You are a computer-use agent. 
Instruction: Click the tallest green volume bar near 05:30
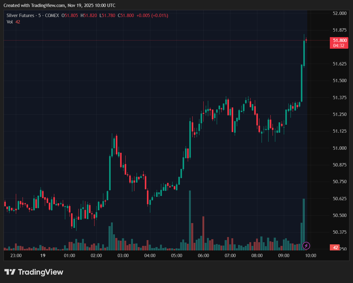[x=190, y=219]
